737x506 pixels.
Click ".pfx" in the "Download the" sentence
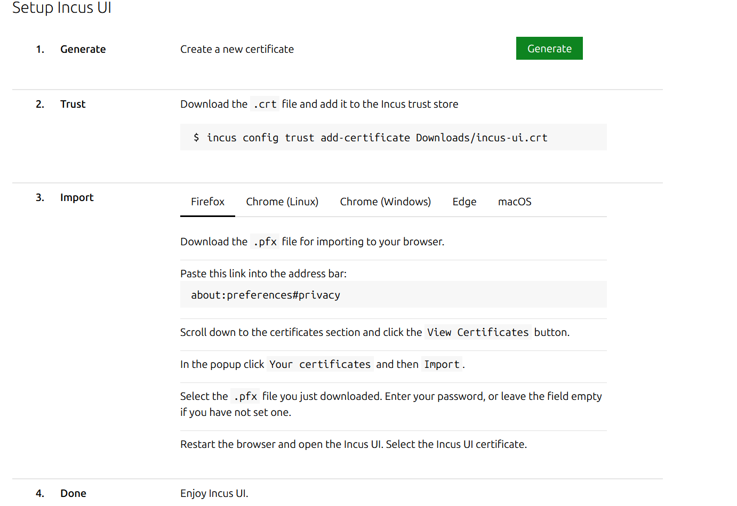(265, 242)
